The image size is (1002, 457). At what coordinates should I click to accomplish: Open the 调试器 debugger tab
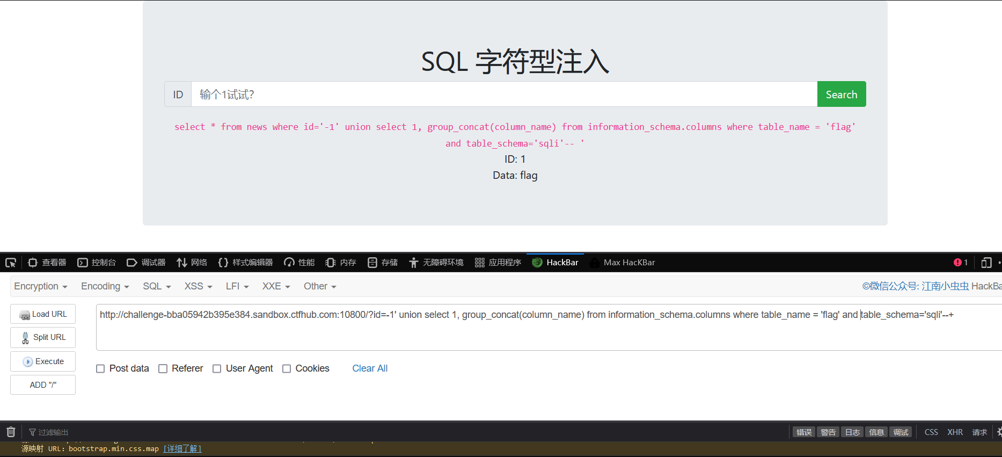pyautogui.click(x=146, y=263)
